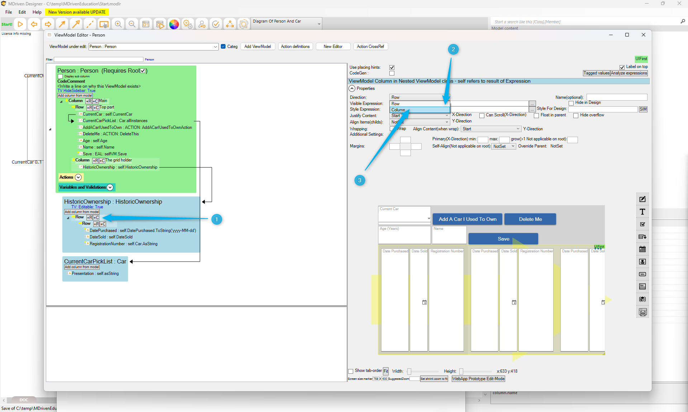Image resolution: width=688 pixels, height=412 pixels.
Task: Open the color wheel tool
Action: 174,24
